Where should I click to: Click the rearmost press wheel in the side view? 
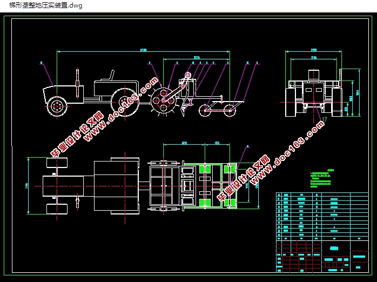[230, 111]
